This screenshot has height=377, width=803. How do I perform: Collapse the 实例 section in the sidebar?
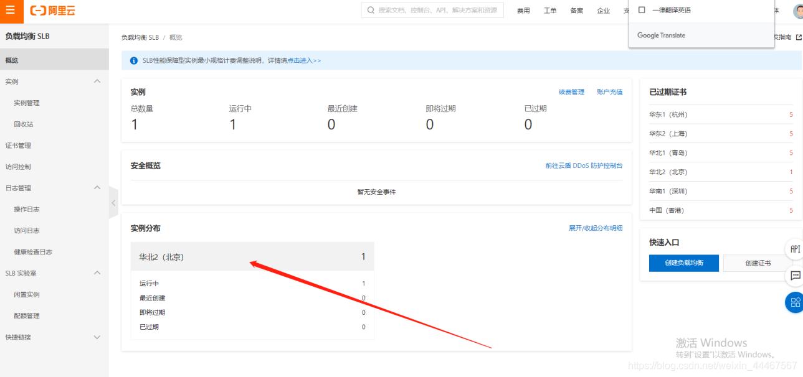pos(97,81)
